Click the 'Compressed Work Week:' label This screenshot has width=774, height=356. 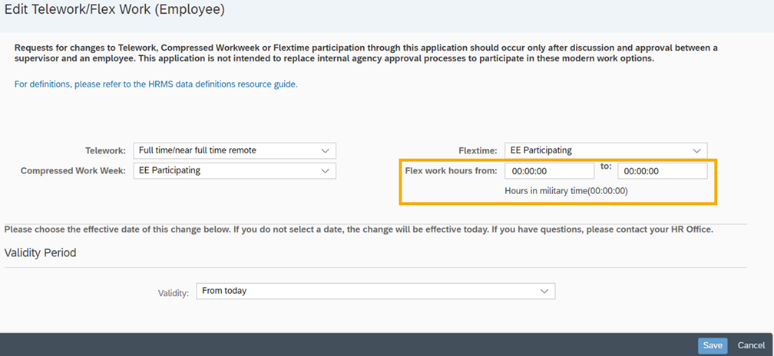(x=74, y=170)
